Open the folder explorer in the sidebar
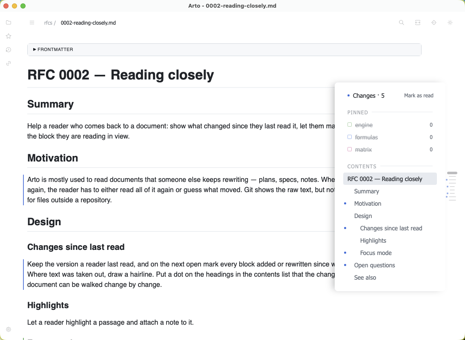This screenshot has width=465, height=340. pos(9,23)
